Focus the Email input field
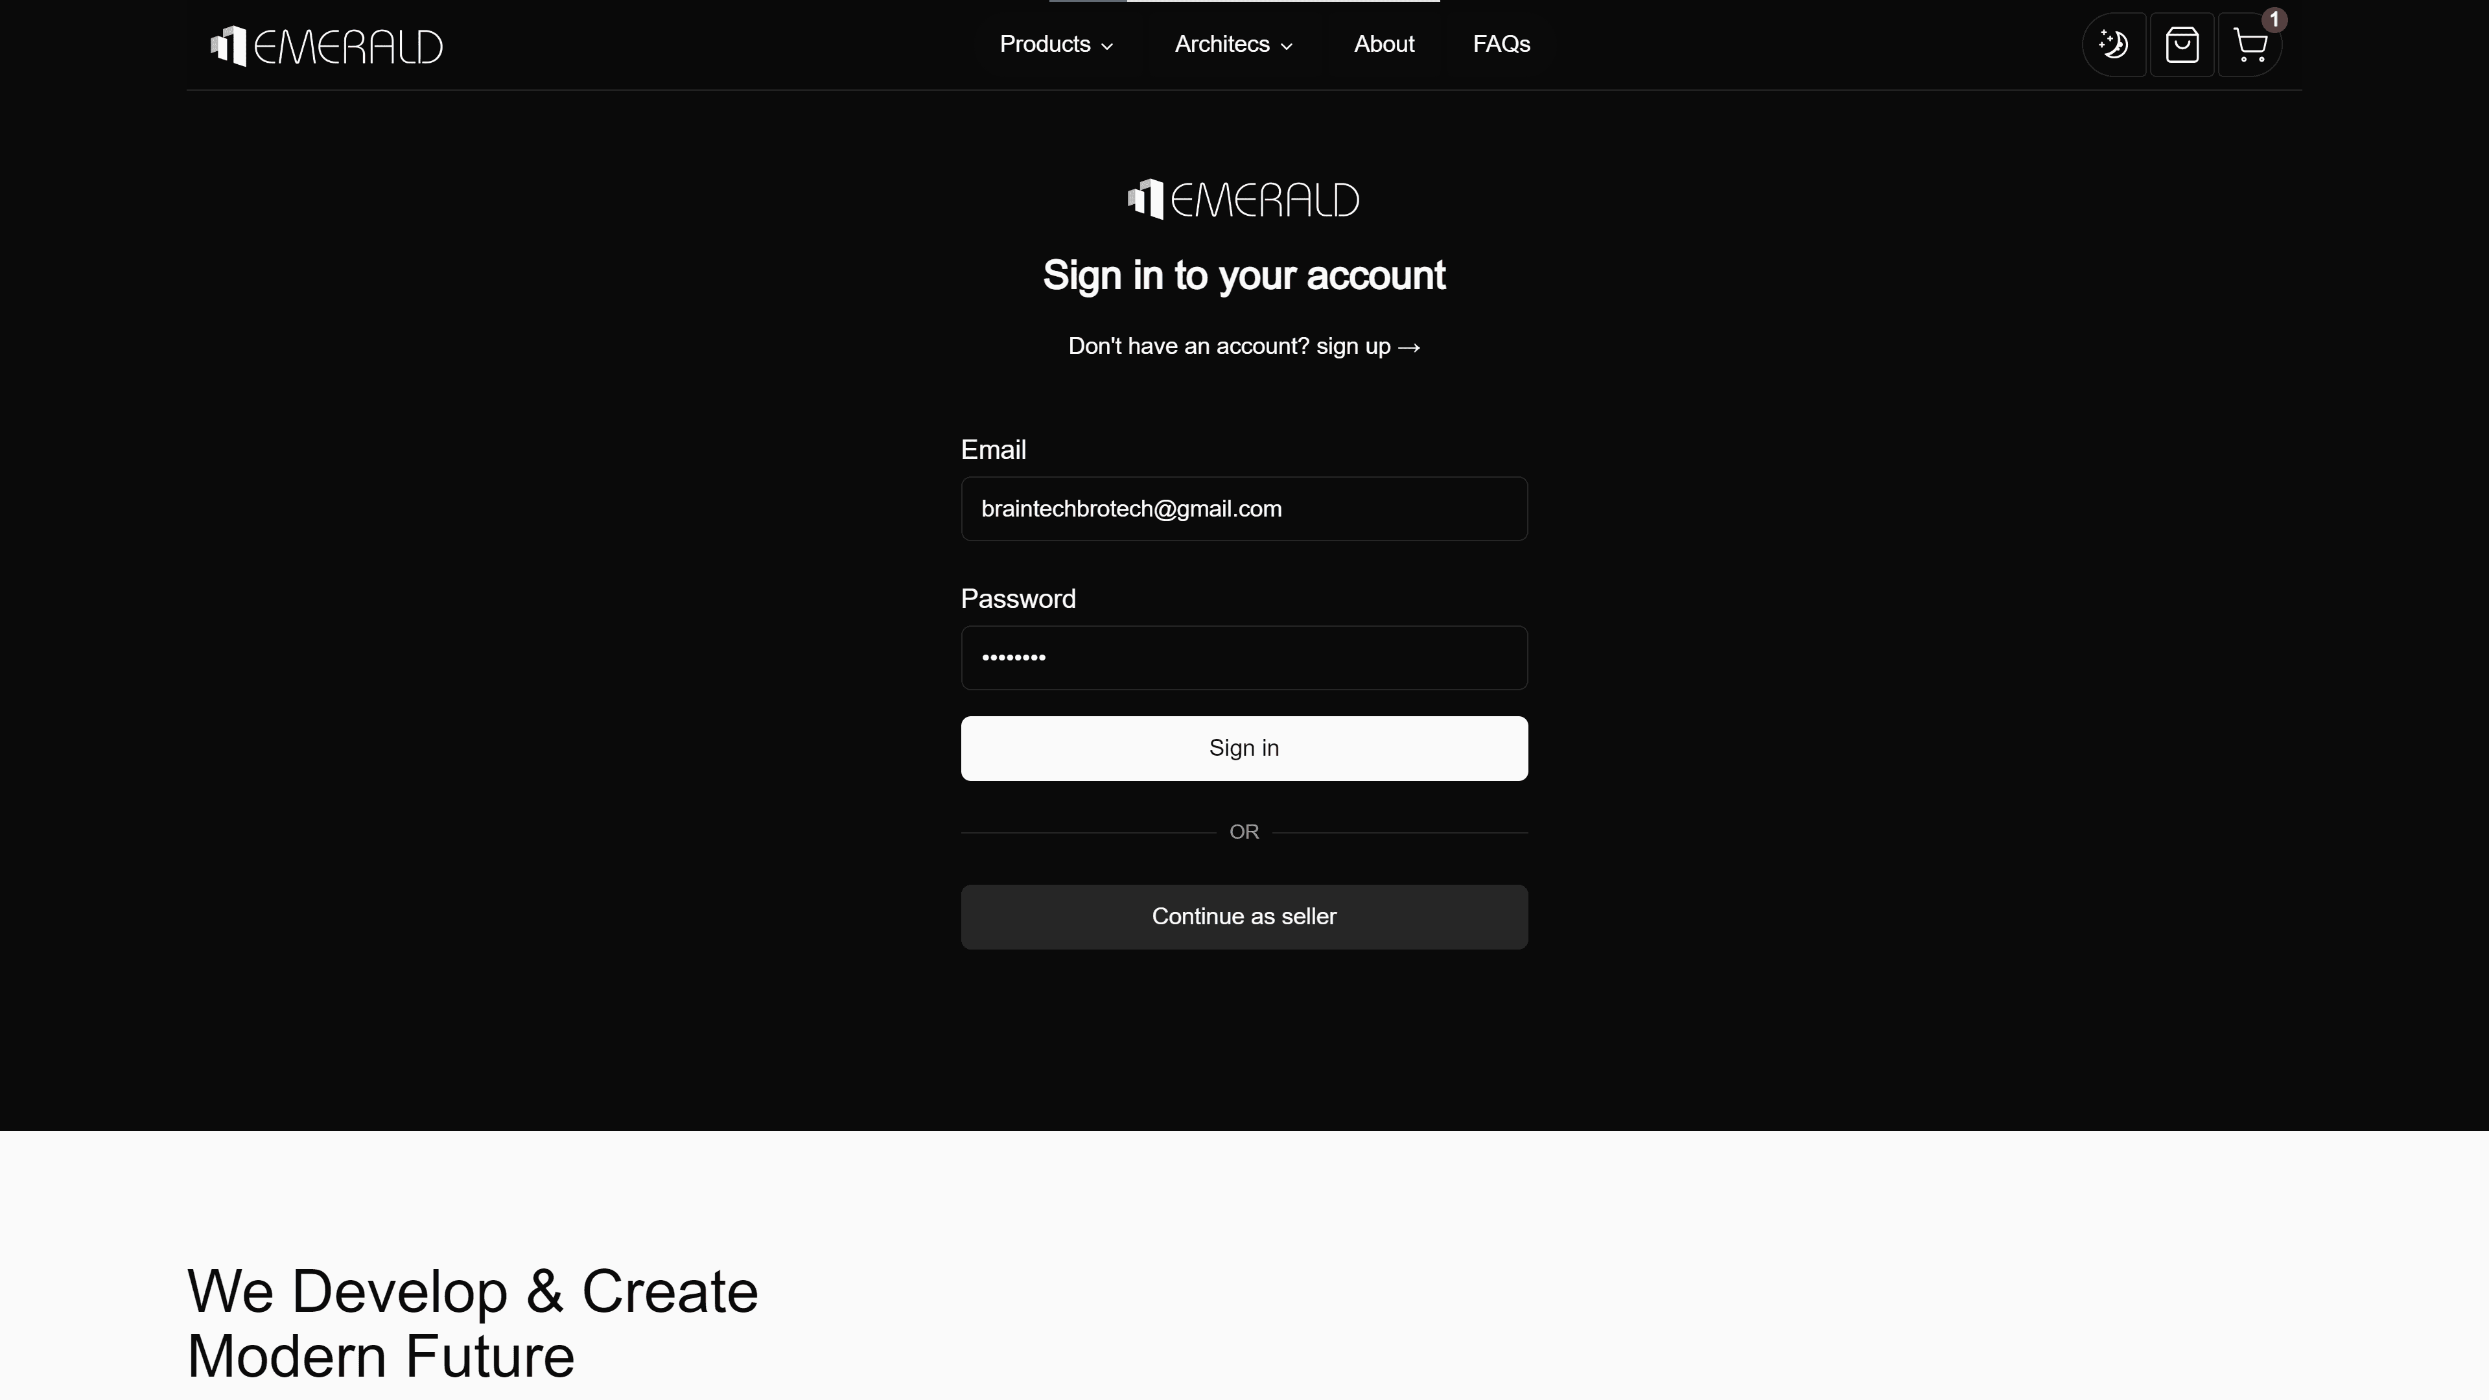Image resolution: width=2489 pixels, height=1400 pixels. pos(1244,509)
